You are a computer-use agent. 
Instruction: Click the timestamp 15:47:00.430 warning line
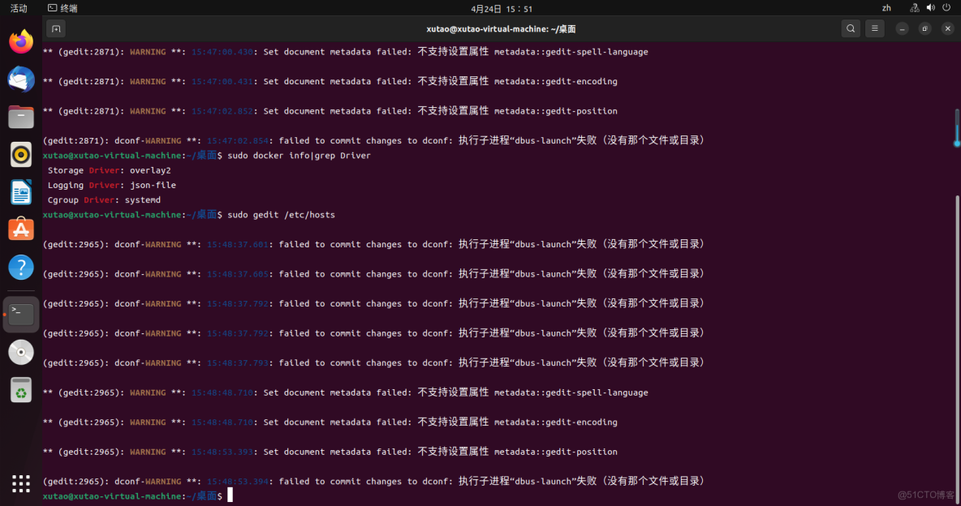[346, 52]
